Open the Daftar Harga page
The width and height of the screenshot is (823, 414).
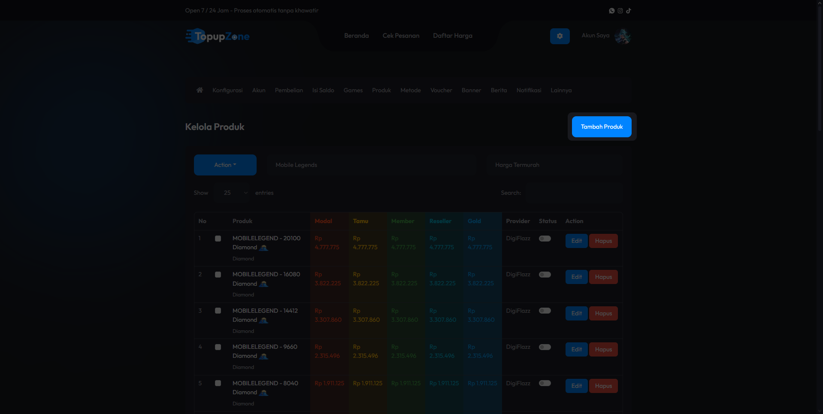tap(453, 36)
